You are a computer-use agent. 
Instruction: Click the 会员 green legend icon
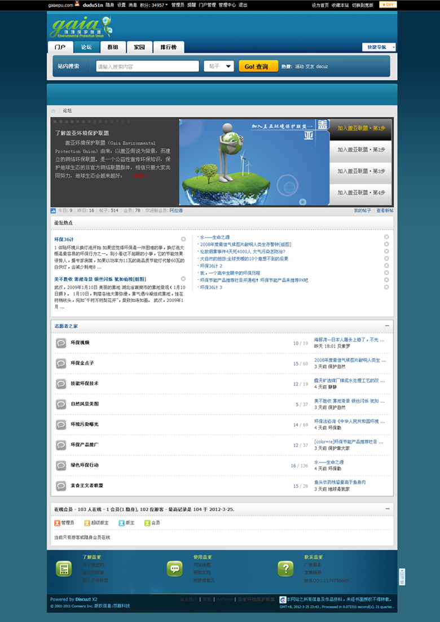pyautogui.click(x=147, y=523)
